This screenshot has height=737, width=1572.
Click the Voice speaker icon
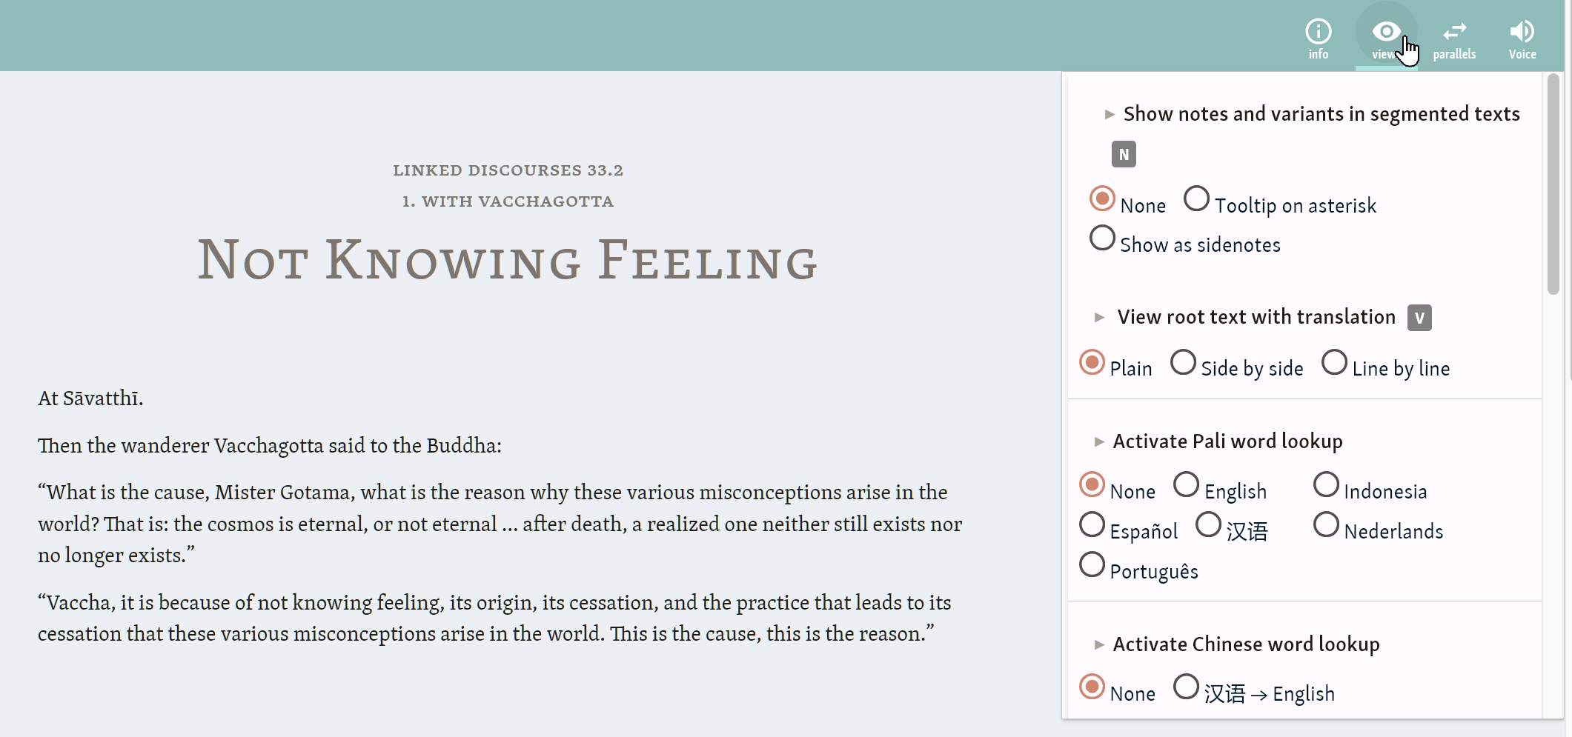click(x=1522, y=32)
